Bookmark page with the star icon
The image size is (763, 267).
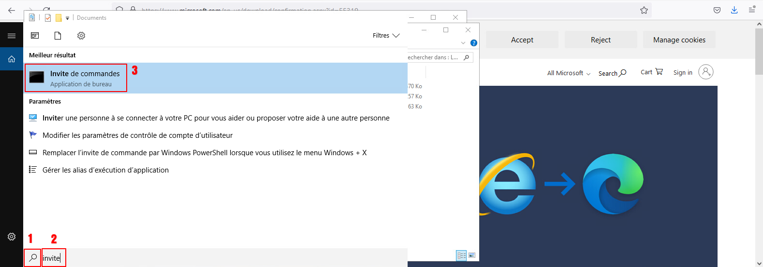pyautogui.click(x=644, y=10)
